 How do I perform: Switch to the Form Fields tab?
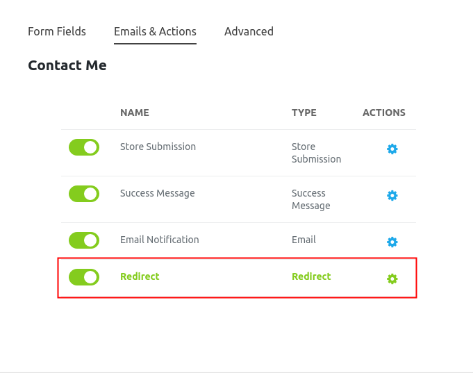(x=57, y=31)
